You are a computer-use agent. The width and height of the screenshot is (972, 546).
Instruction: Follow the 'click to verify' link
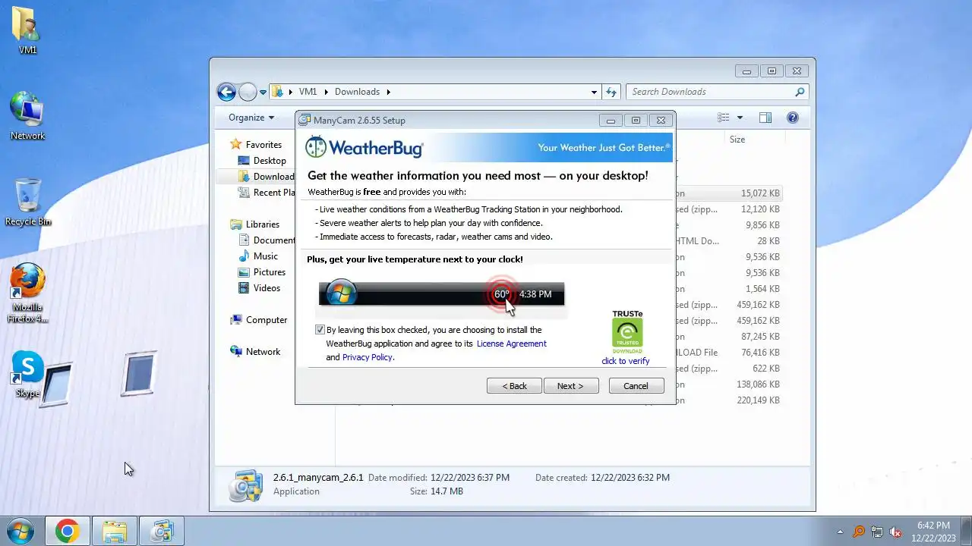[626, 361]
